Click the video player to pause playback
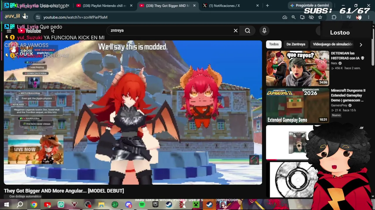375x210 pixels. (x=133, y=113)
